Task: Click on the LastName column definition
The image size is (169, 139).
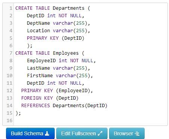Action: [58, 68]
